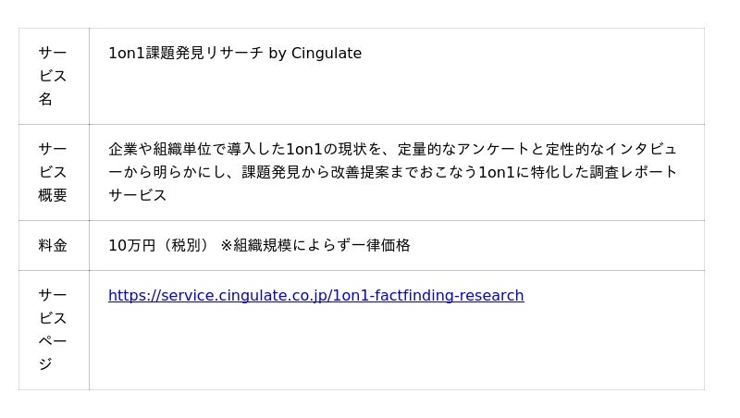The height and width of the screenshot is (418, 740).
Task: Click the 料金 row header cell
Action: (54, 245)
